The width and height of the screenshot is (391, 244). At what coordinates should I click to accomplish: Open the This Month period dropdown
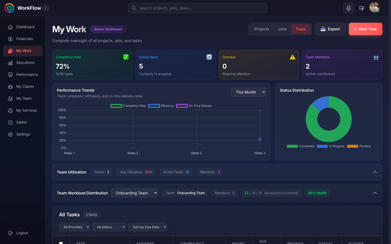248,92
